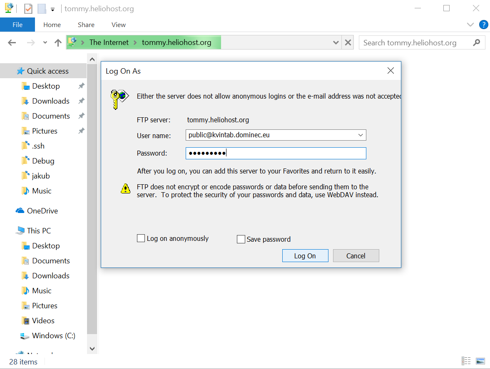Click the pin icon beside Quick access Pictures

81,131
